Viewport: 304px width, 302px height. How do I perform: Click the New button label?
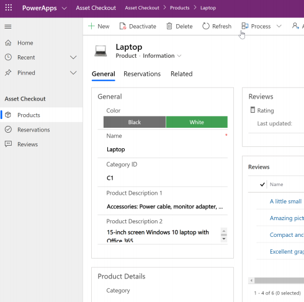click(x=104, y=27)
